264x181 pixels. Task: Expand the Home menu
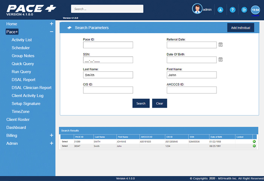pyautogui.click(x=52, y=24)
